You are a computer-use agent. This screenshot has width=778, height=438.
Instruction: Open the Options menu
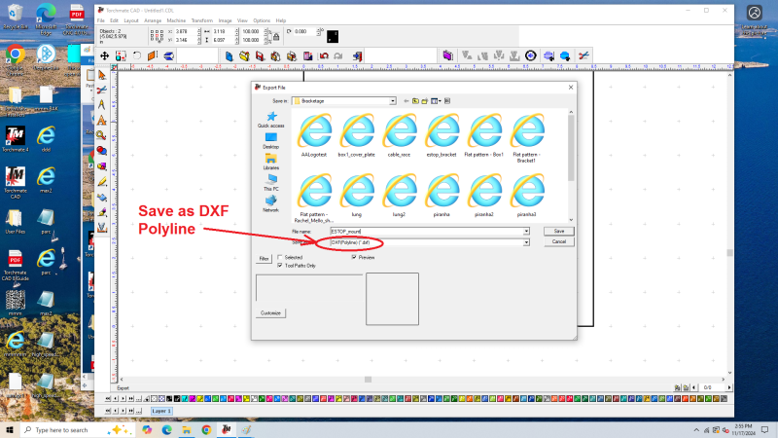262,20
